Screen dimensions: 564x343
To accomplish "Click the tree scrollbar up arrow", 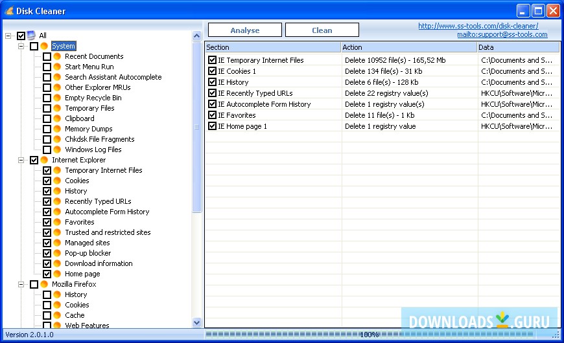I will tap(196, 36).
